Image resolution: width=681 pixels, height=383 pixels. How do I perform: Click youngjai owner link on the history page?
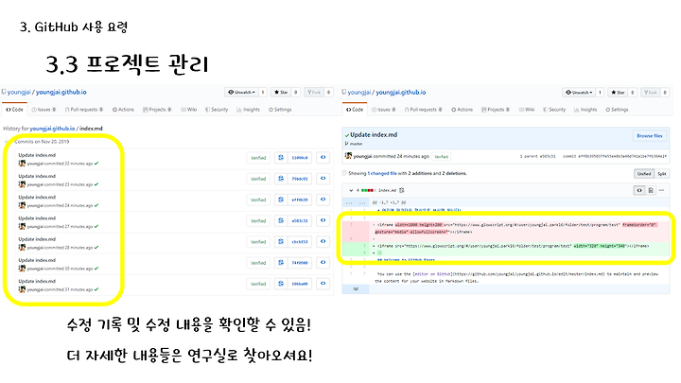pyautogui.click(x=19, y=92)
